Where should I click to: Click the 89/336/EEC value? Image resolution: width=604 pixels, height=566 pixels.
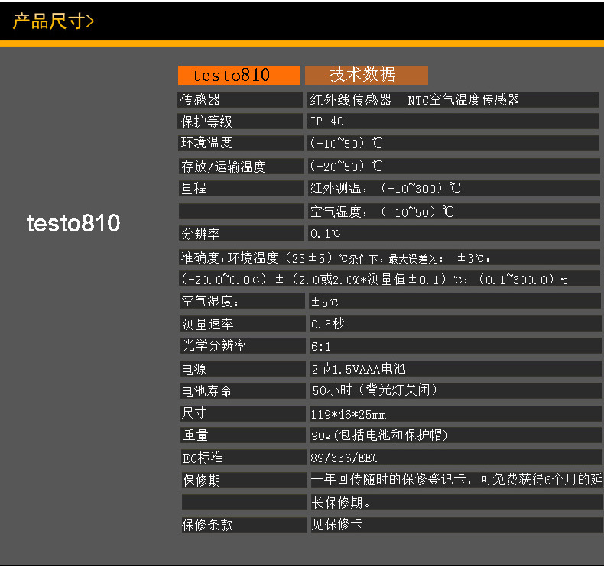pos(345,458)
